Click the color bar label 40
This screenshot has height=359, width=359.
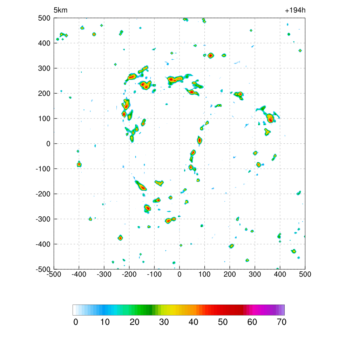[193, 322]
